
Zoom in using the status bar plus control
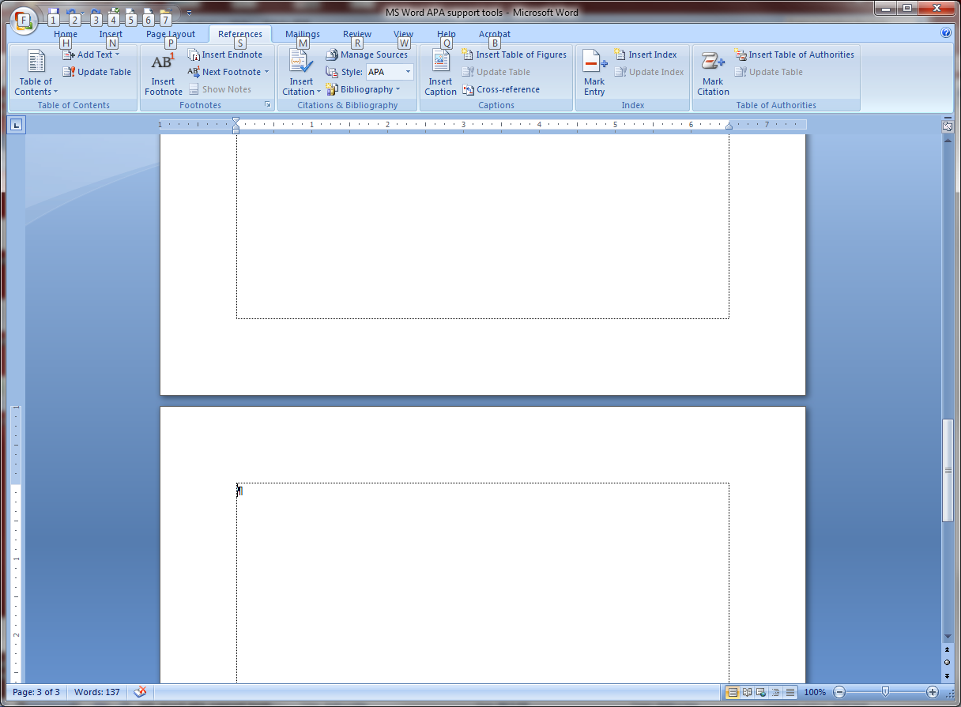pyautogui.click(x=933, y=692)
